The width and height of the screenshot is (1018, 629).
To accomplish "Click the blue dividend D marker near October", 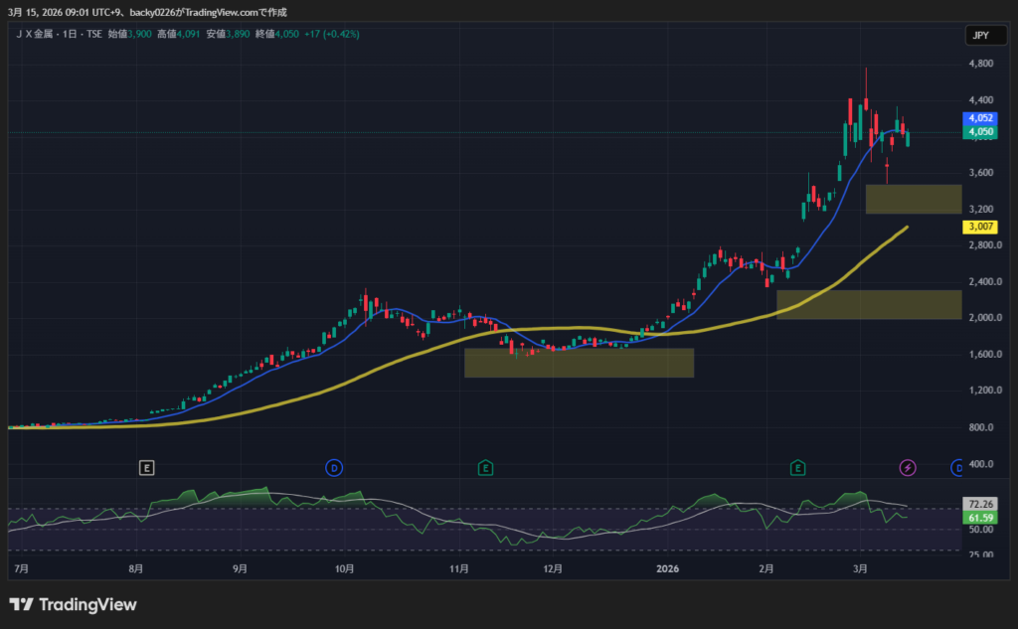I will [334, 467].
